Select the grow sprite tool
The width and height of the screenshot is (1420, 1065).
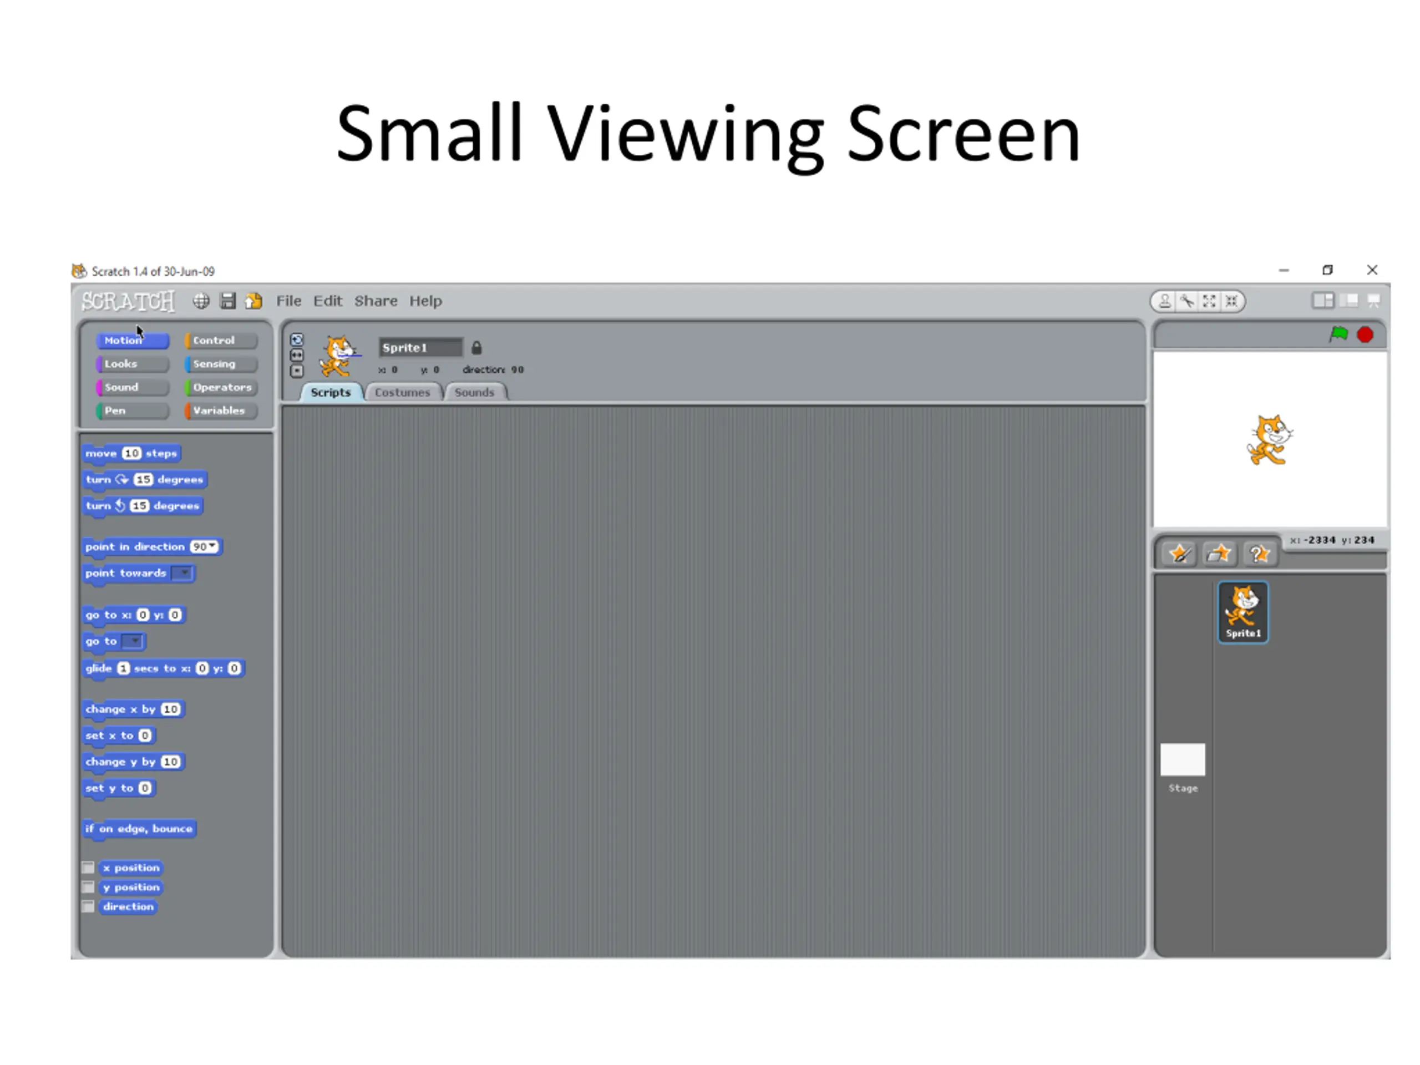click(x=1209, y=301)
